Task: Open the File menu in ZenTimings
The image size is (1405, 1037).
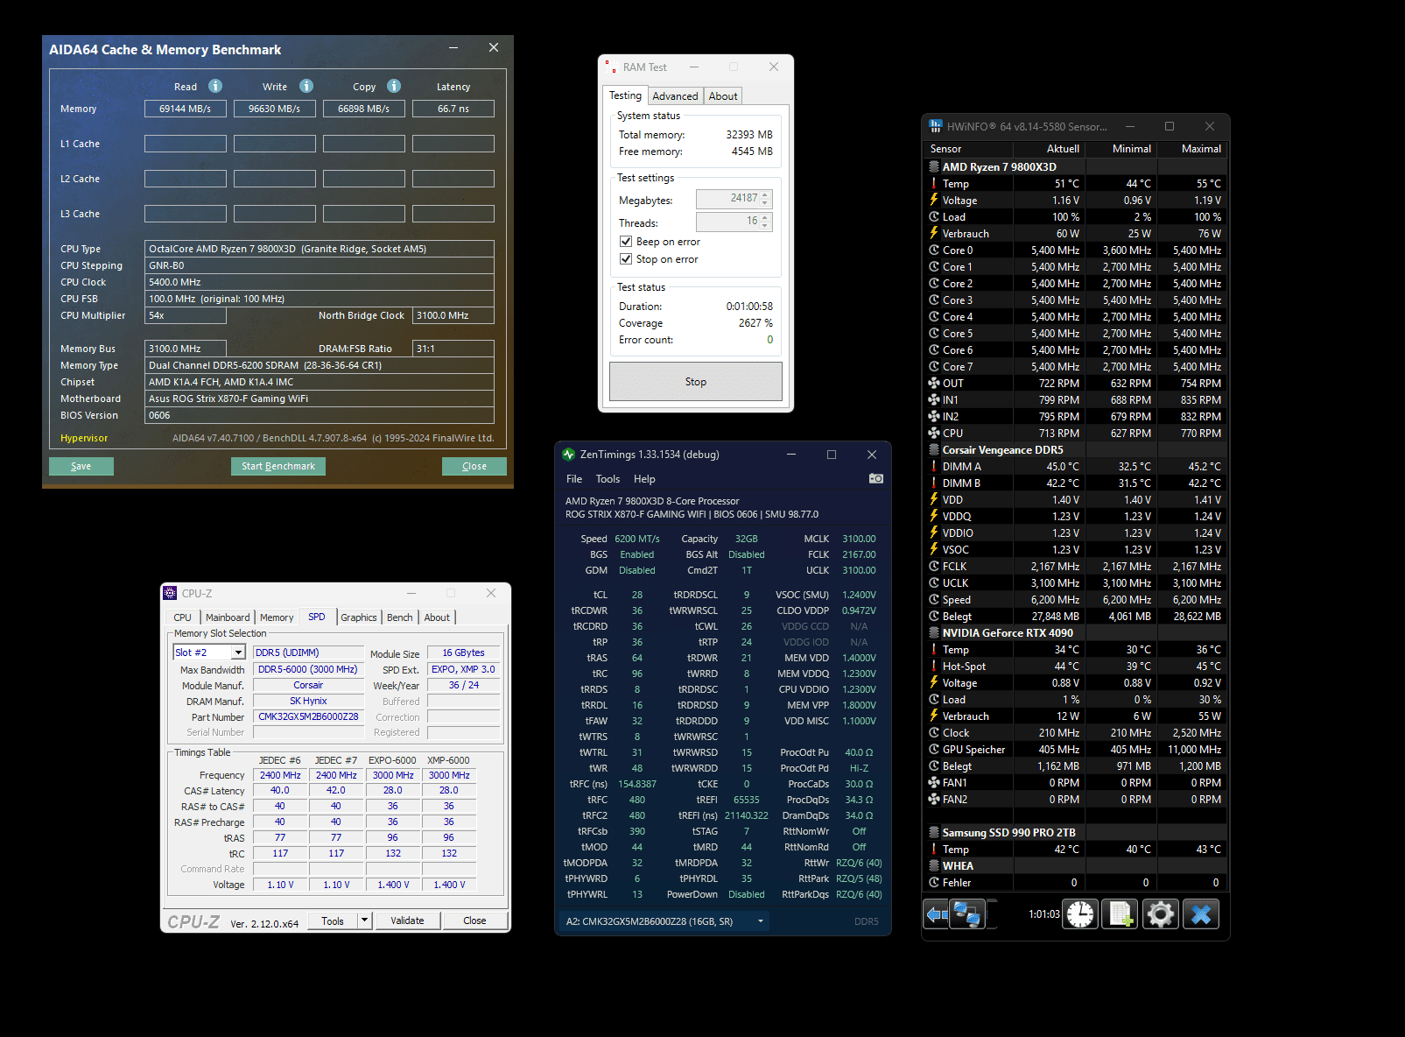Action: [x=574, y=479]
